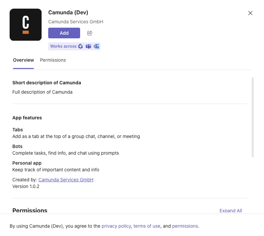Screen dimensions: 264x236
Task: Click 'Complete tasks, find info' description
Action: coord(66,153)
